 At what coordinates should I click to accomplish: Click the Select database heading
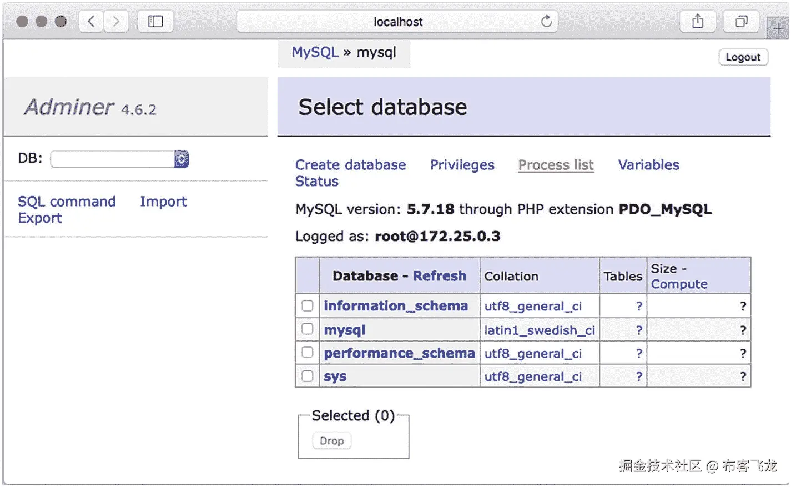[x=382, y=107]
